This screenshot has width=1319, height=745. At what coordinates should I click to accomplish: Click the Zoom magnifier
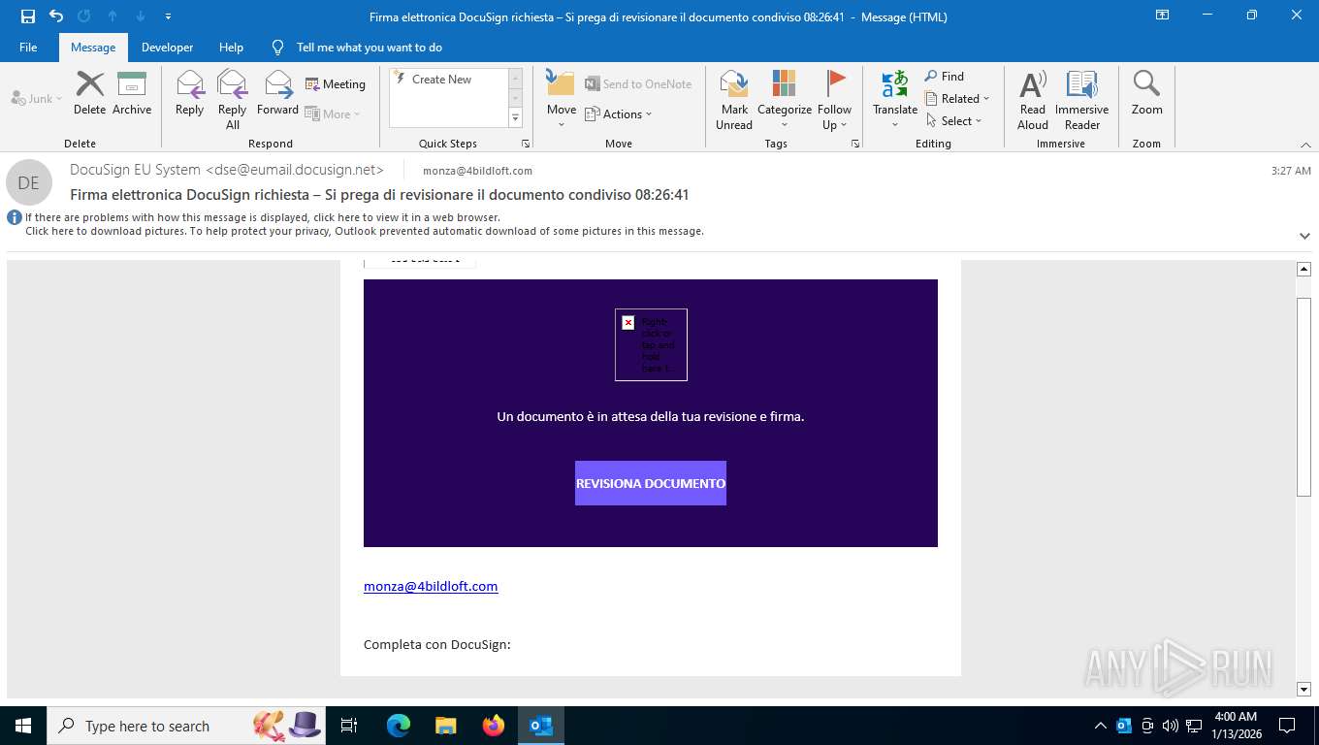coord(1146,94)
